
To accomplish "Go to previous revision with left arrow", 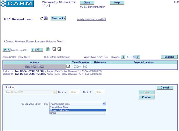I will [123, 57].
